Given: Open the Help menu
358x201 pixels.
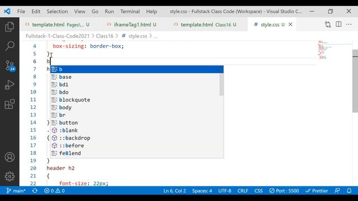Looking at the screenshot, I should (x=152, y=11).
